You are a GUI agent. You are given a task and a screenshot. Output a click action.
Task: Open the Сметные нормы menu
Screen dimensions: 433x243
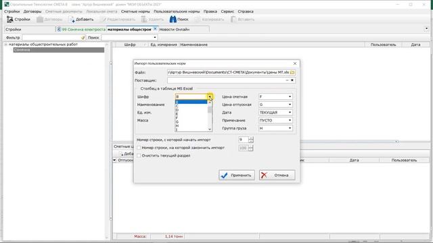pyautogui.click(x=135, y=11)
